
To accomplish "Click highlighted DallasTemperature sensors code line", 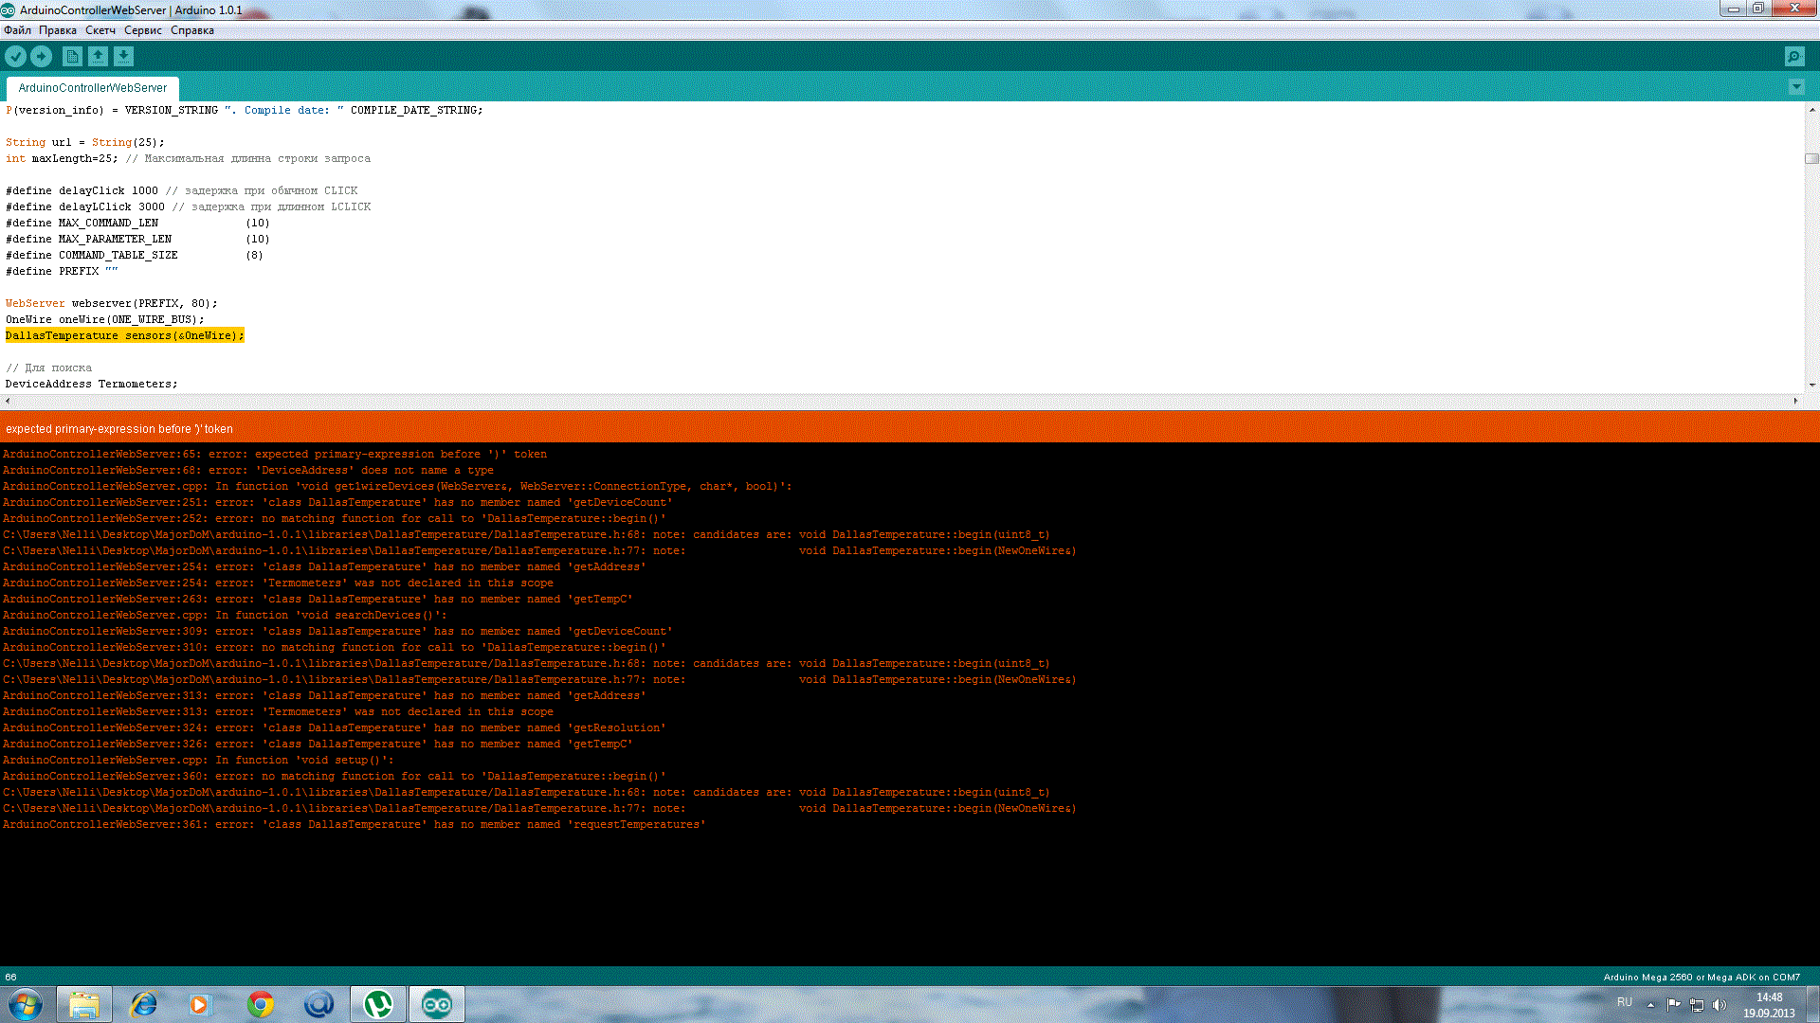I will tap(124, 335).
